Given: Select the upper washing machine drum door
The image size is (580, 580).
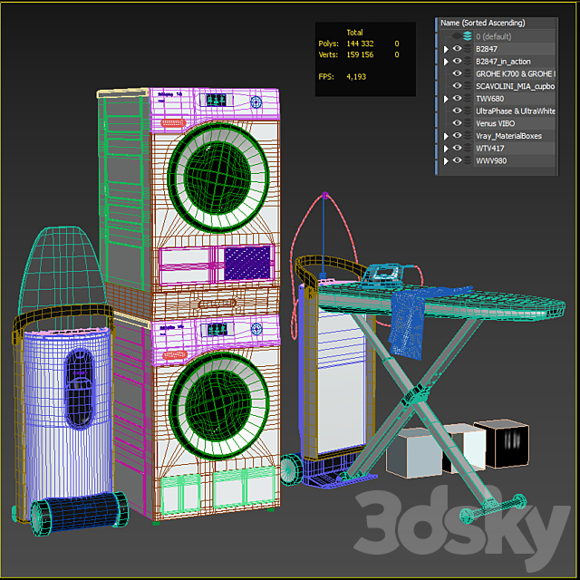Looking at the screenshot, I should pyautogui.click(x=217, y=177).
